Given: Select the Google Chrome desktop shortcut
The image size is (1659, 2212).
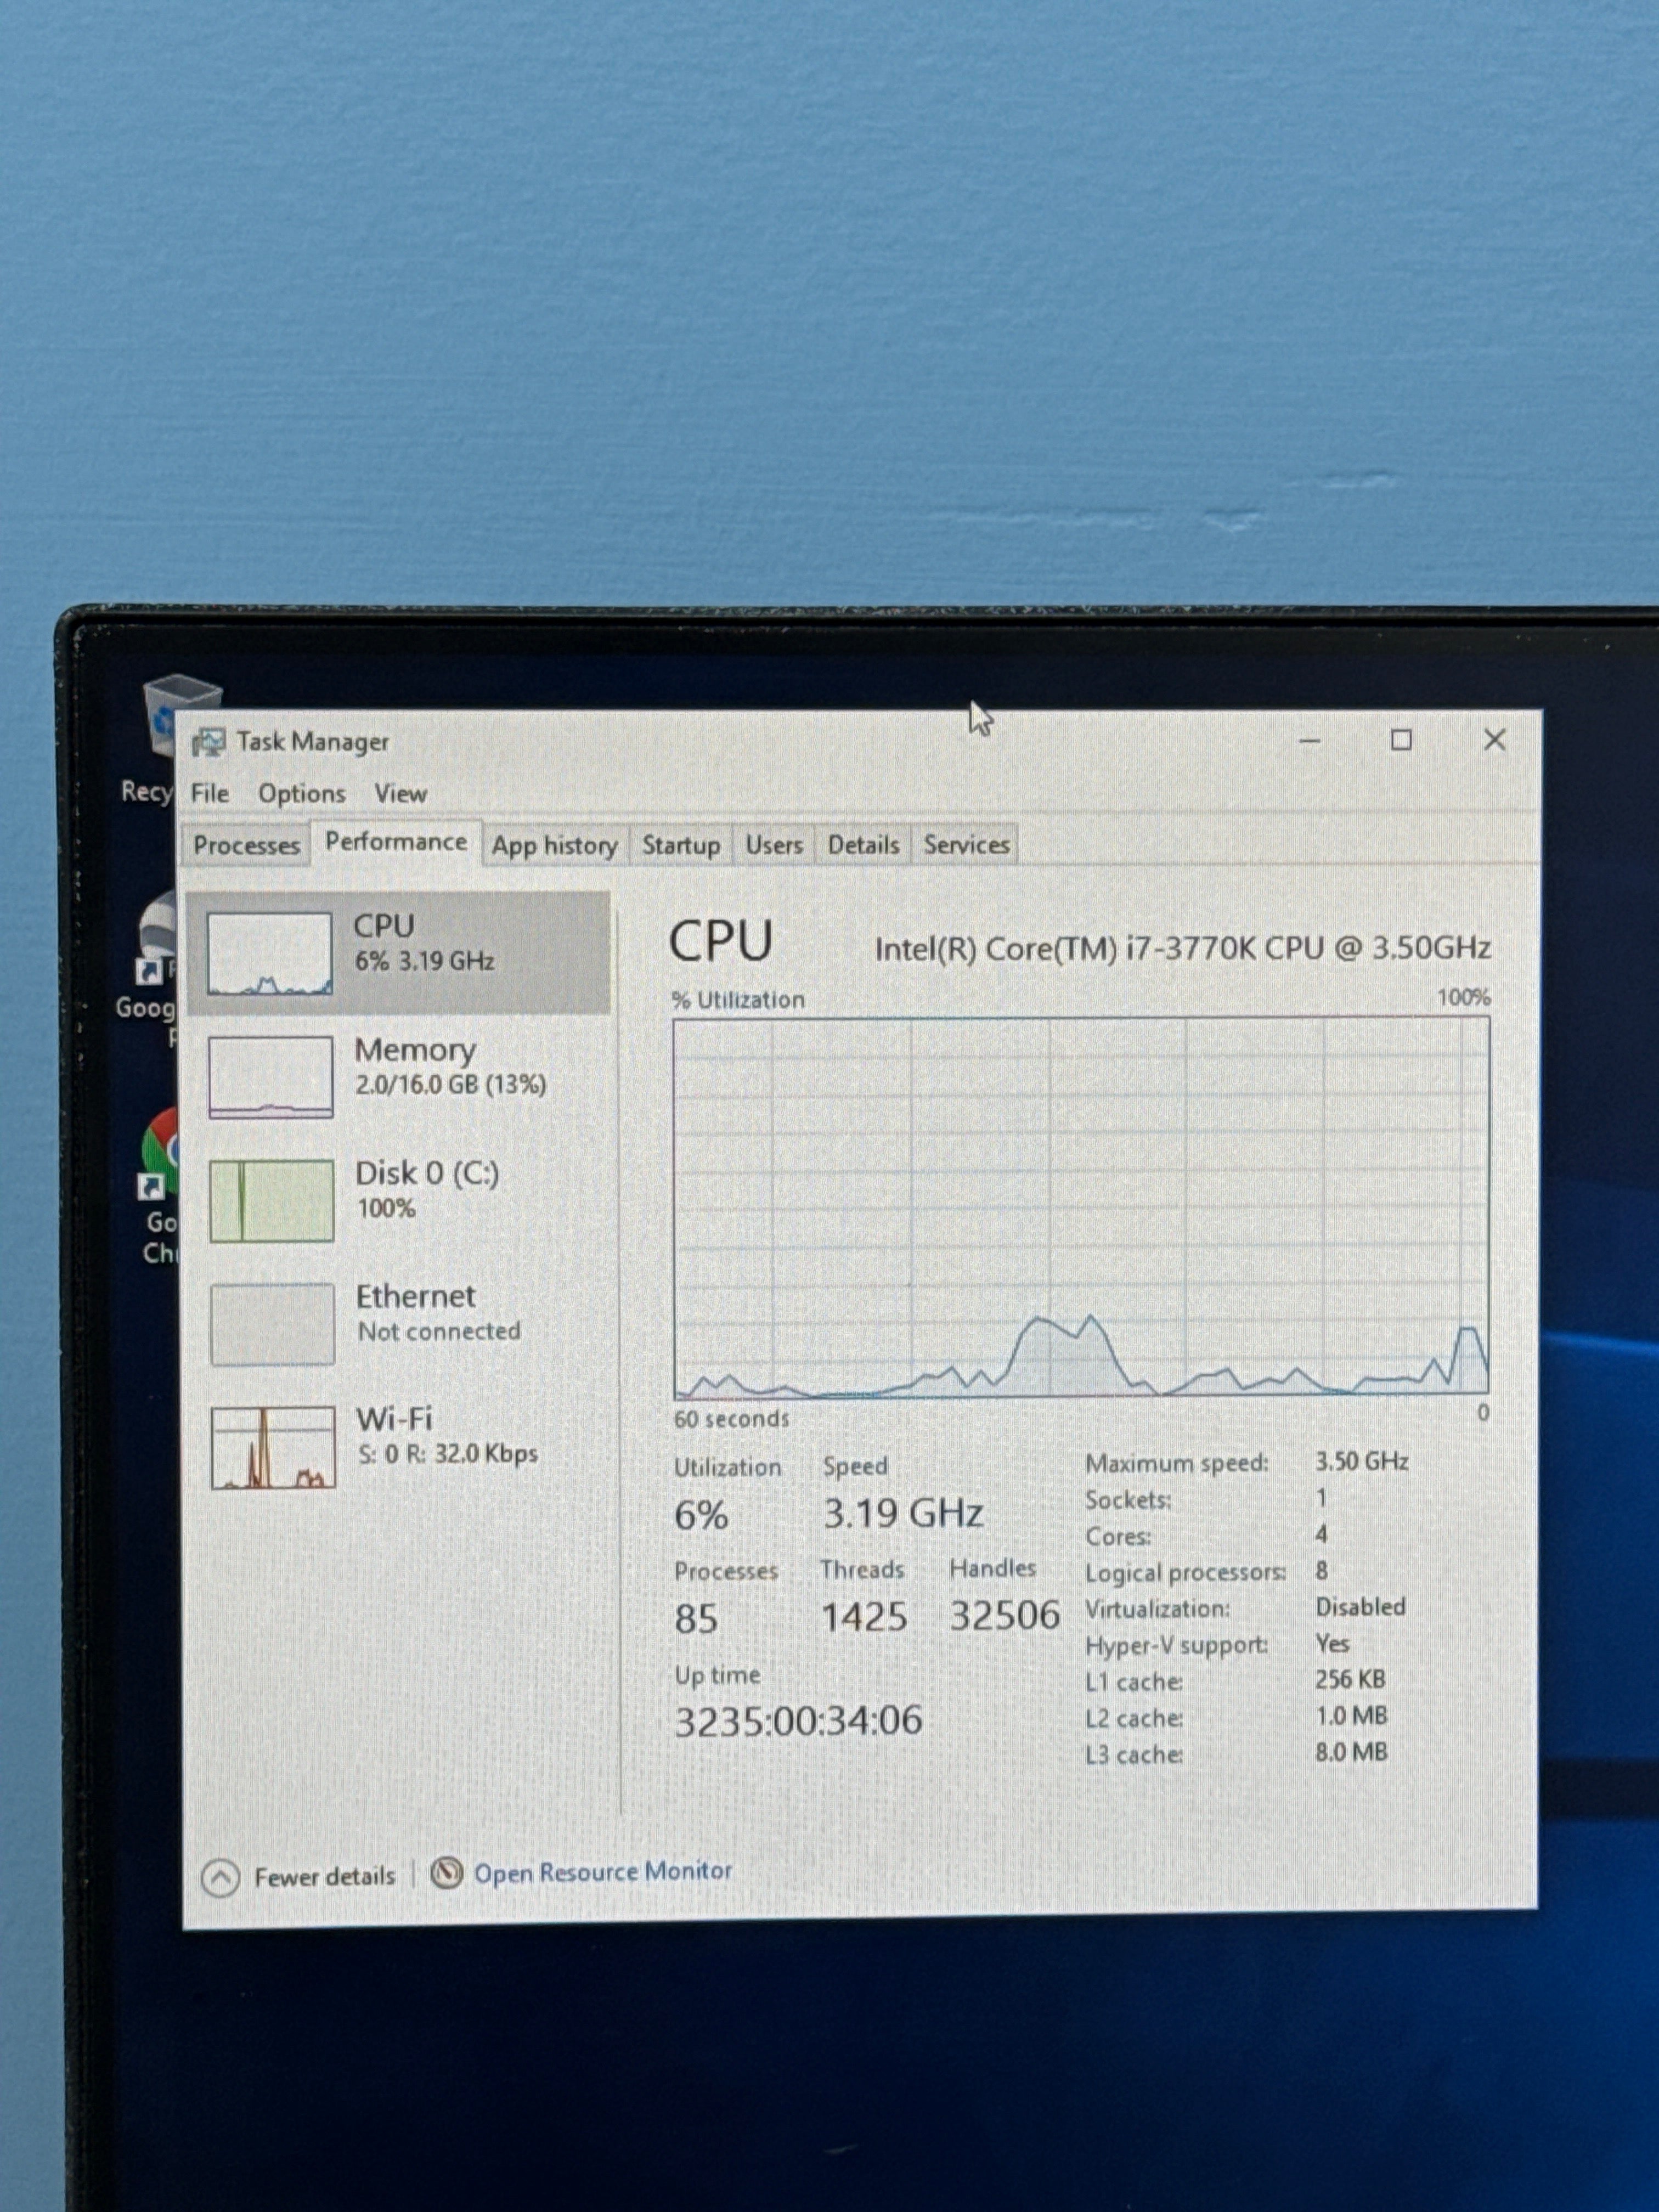Looking at the screenshot, I should click(160, 1186).
